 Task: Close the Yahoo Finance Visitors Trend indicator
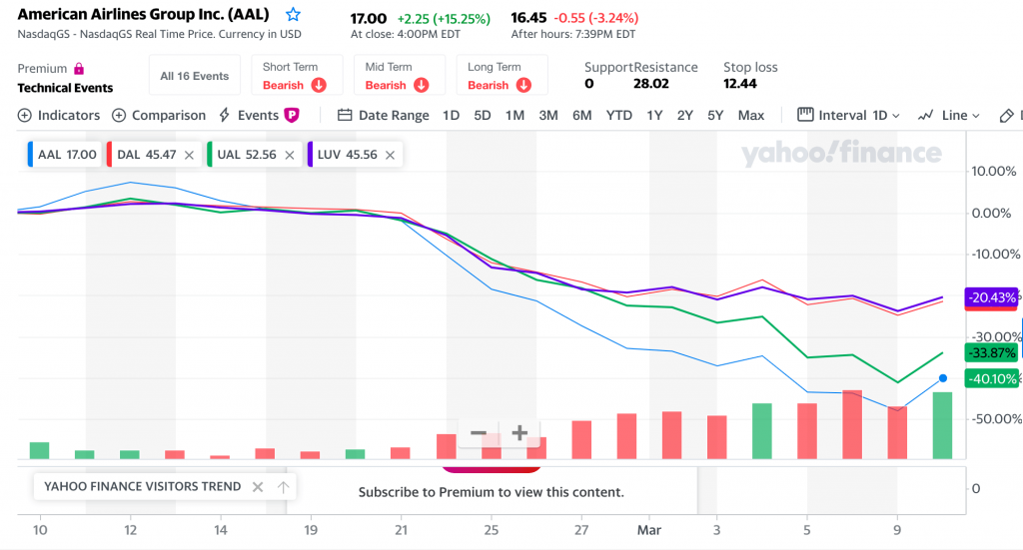(x=257, y=487)
